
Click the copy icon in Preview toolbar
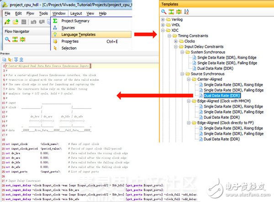click(4, 59)
